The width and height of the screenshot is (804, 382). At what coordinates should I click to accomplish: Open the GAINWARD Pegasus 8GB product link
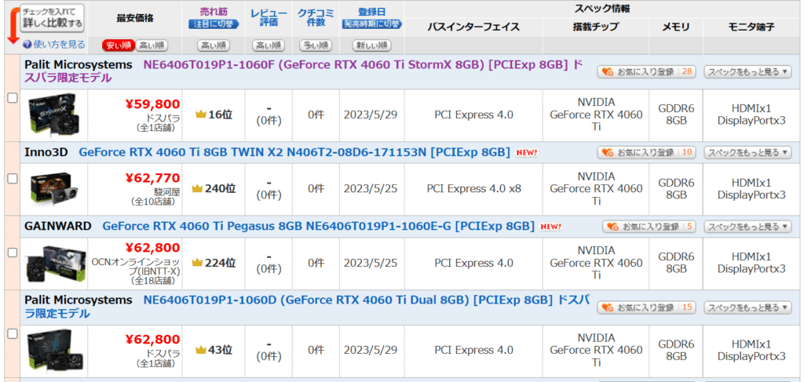click(319, 226)
